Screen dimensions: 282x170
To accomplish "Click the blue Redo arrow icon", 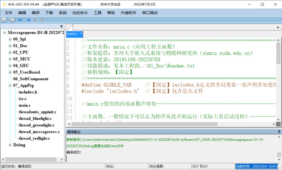I will point(29,20).
